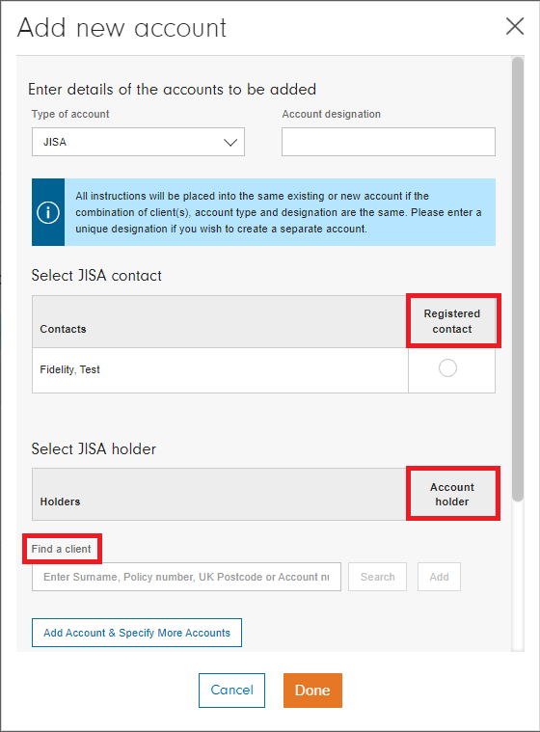The width and height of the screenshot is (540, 732).
Task: Click the JISA dropdown chevron arrow
Action: click(x=230, y=143)
